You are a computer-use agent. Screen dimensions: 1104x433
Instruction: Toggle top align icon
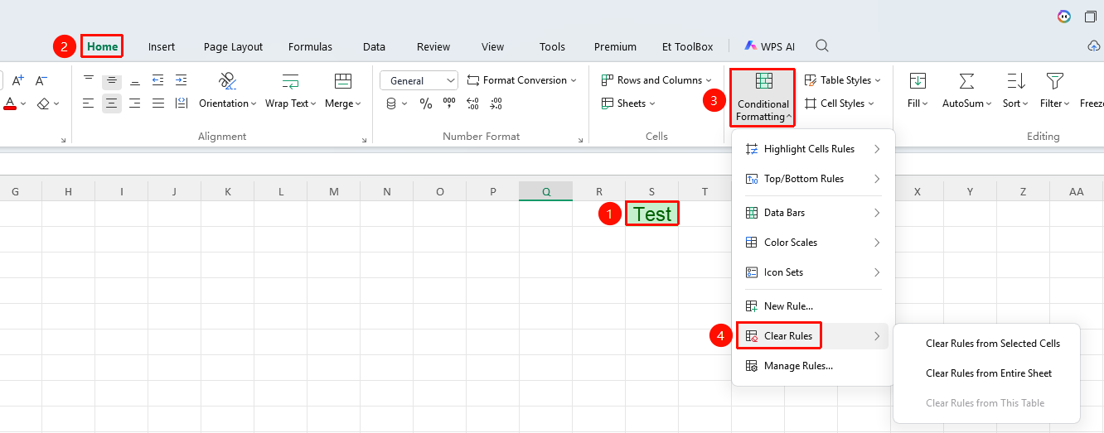pos(89,80)
